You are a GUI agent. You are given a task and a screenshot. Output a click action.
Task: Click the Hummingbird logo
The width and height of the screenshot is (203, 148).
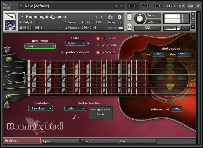tap(35, 126)
